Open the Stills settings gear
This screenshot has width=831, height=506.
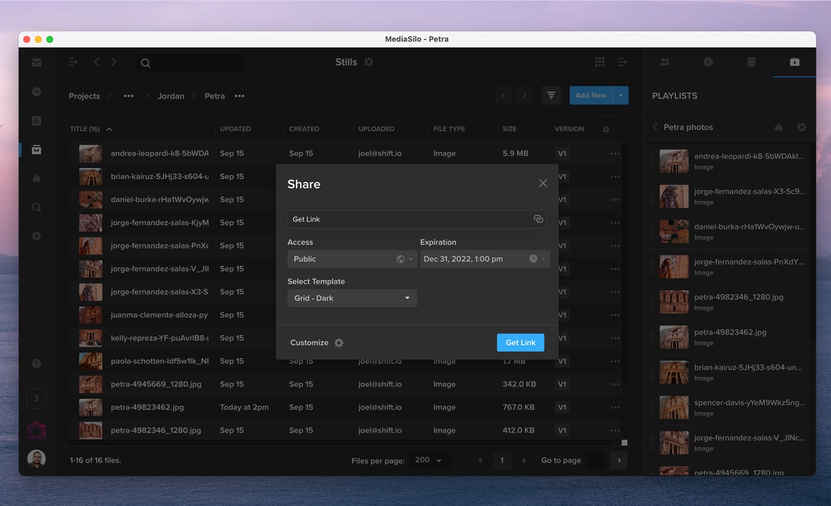(369, 62)
